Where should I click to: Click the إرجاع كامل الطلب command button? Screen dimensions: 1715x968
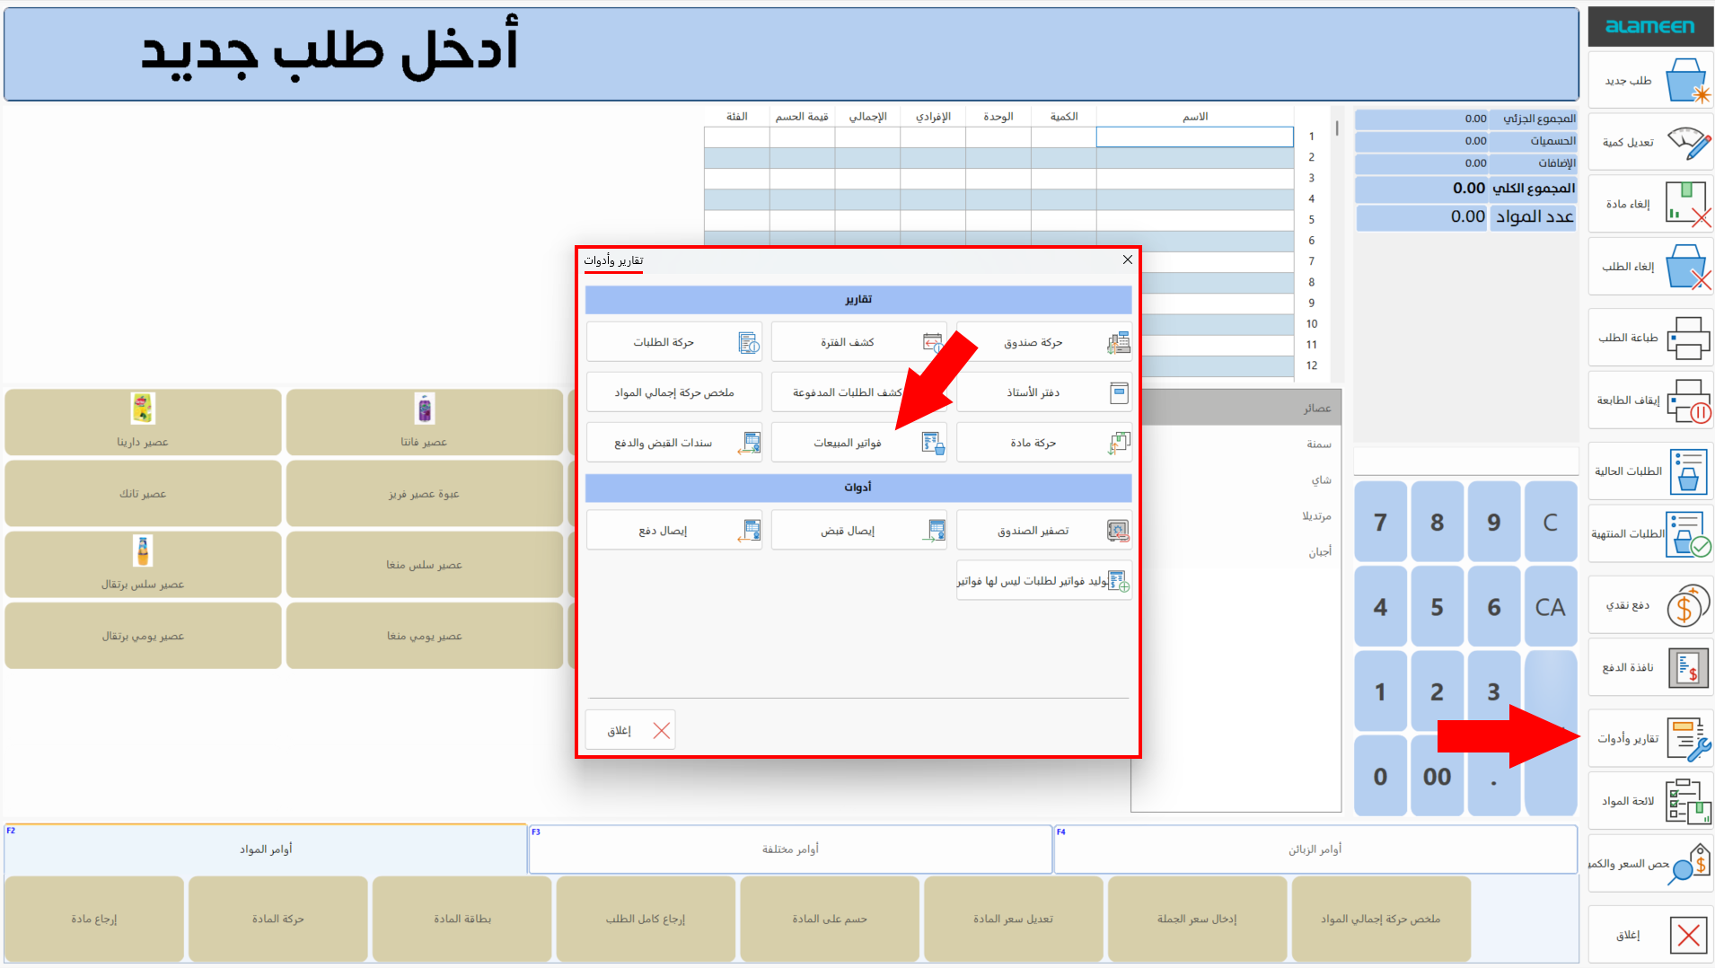[x=646, y=919]
